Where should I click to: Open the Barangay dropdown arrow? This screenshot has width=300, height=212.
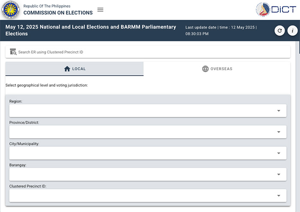click(279, 174)
